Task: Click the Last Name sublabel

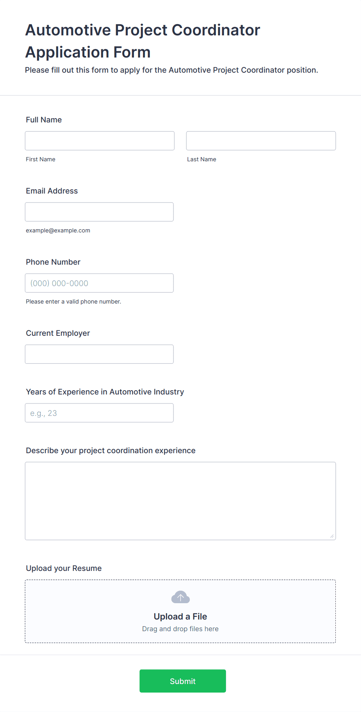Action: point(202,159)
